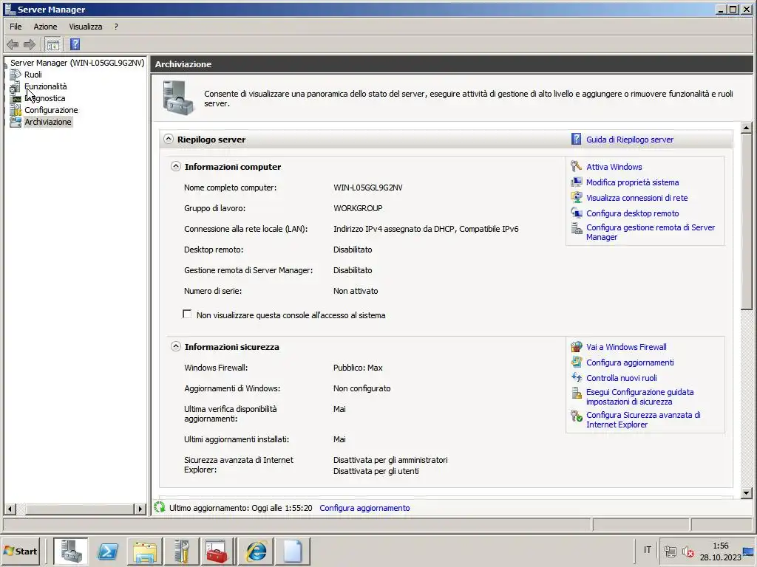This screenshot has height=567, width=757.
Task: Select the Ruoli tree icon
Action: [x=16, y=75]
